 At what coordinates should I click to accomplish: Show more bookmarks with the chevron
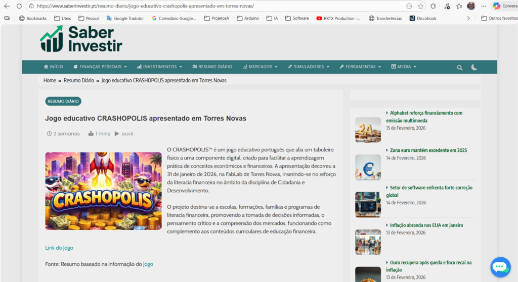[468, 18]
